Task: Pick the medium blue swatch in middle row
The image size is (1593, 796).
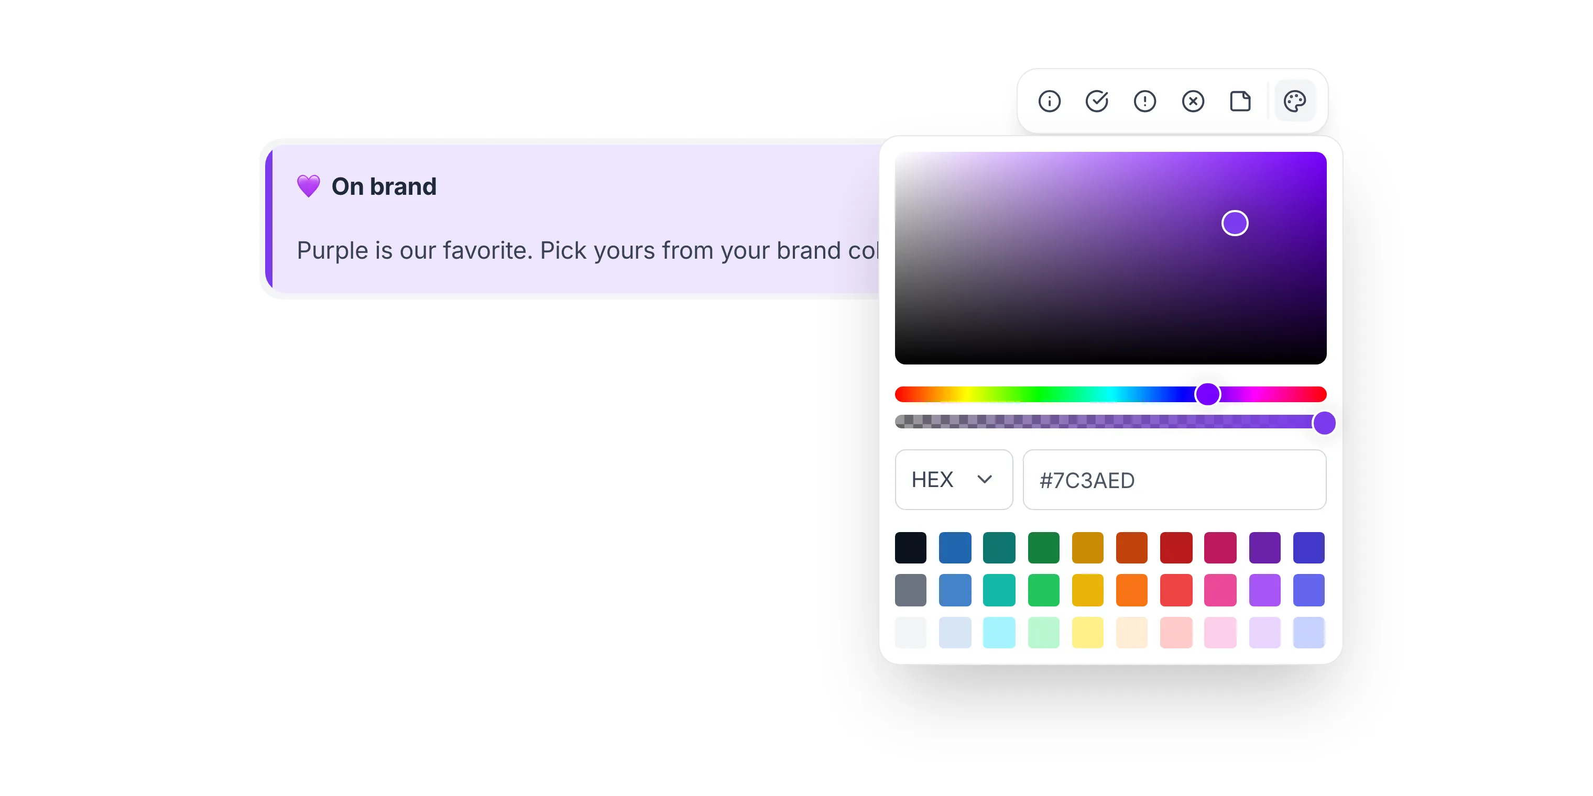Action: click(955, 590)
